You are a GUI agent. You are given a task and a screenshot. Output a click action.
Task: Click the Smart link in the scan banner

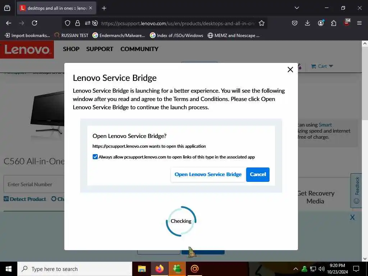pos(325,125)
